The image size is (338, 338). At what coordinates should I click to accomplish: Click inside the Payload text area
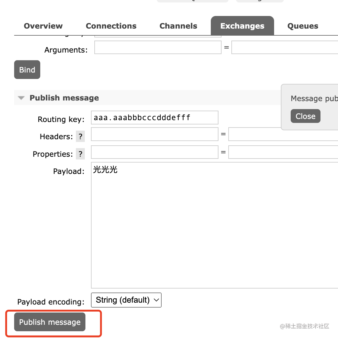[214, 225]
